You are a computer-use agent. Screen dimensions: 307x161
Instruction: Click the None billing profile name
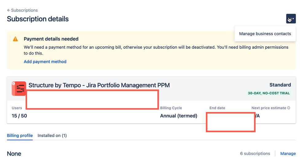tap(14, 154)
